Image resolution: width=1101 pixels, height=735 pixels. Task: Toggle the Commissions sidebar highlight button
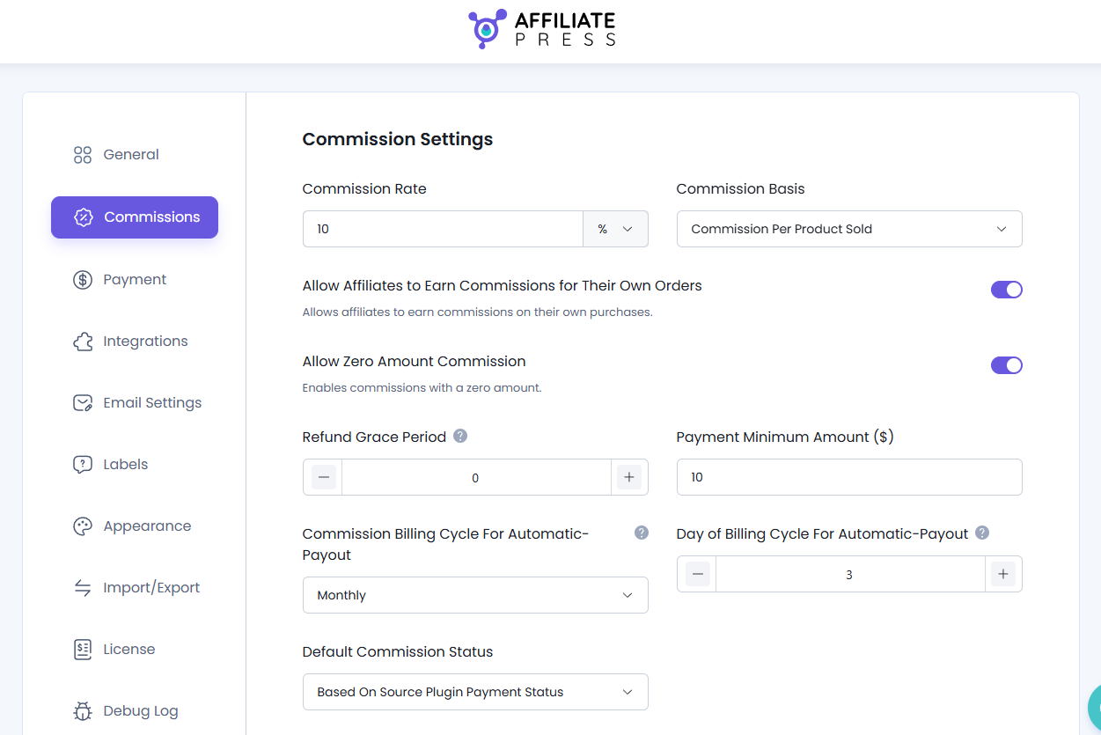(134, 217)
